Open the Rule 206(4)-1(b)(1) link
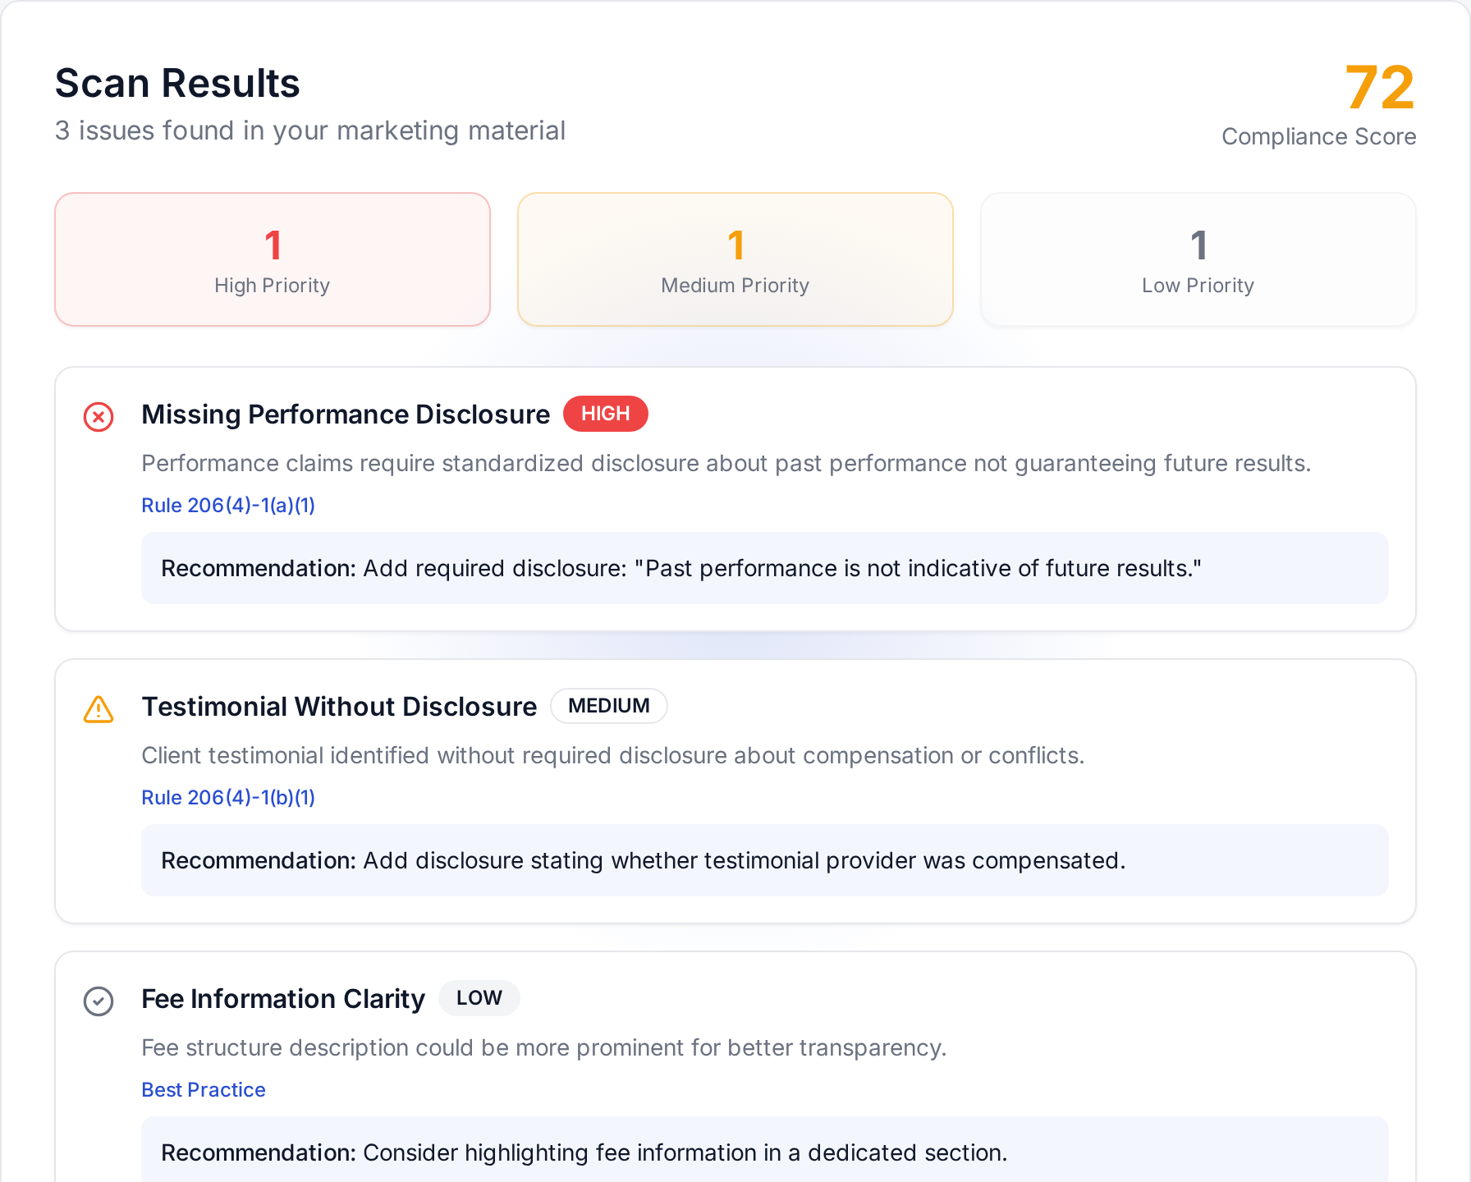The width and height of the screenshot is (1471, 1182). point(228,797)
